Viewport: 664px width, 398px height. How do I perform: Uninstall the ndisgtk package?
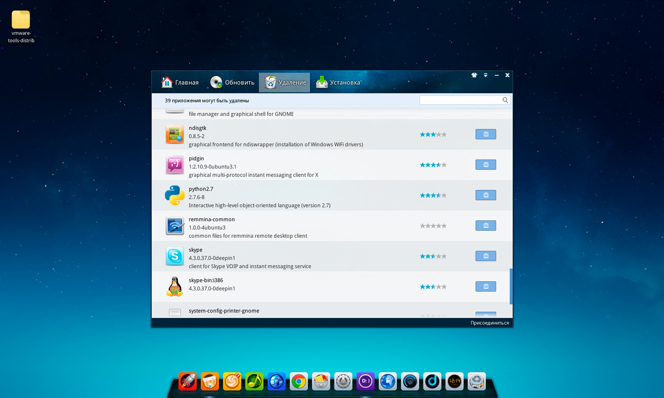coord(486,134)
